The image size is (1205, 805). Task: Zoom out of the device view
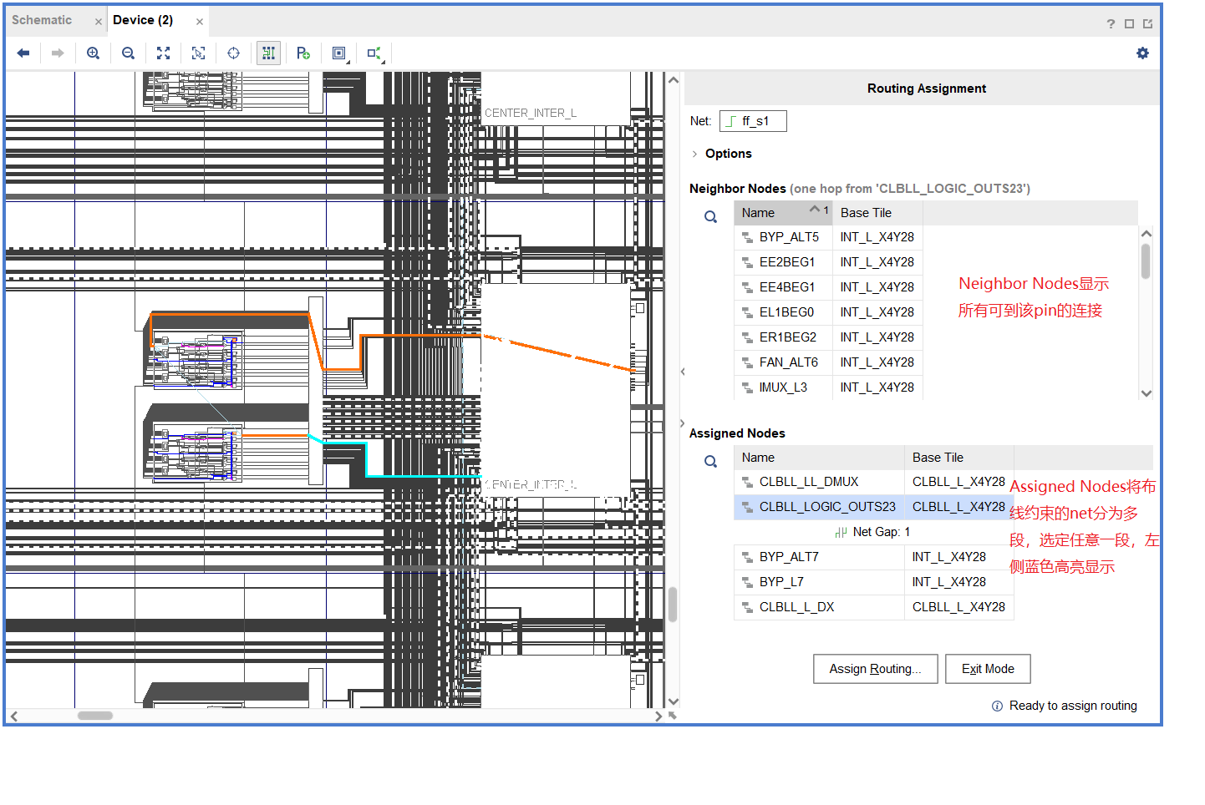pyautogui.click(x=128, y=53)
